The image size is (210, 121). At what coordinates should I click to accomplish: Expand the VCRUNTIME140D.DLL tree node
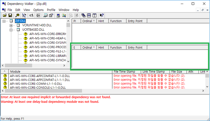pos(11,25)
